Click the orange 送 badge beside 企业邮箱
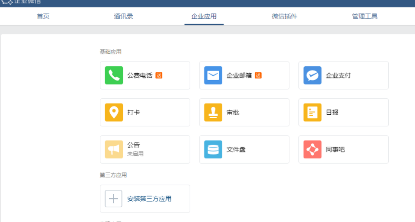The width and height of the screenshot is (415, 222). click(258, 76)
